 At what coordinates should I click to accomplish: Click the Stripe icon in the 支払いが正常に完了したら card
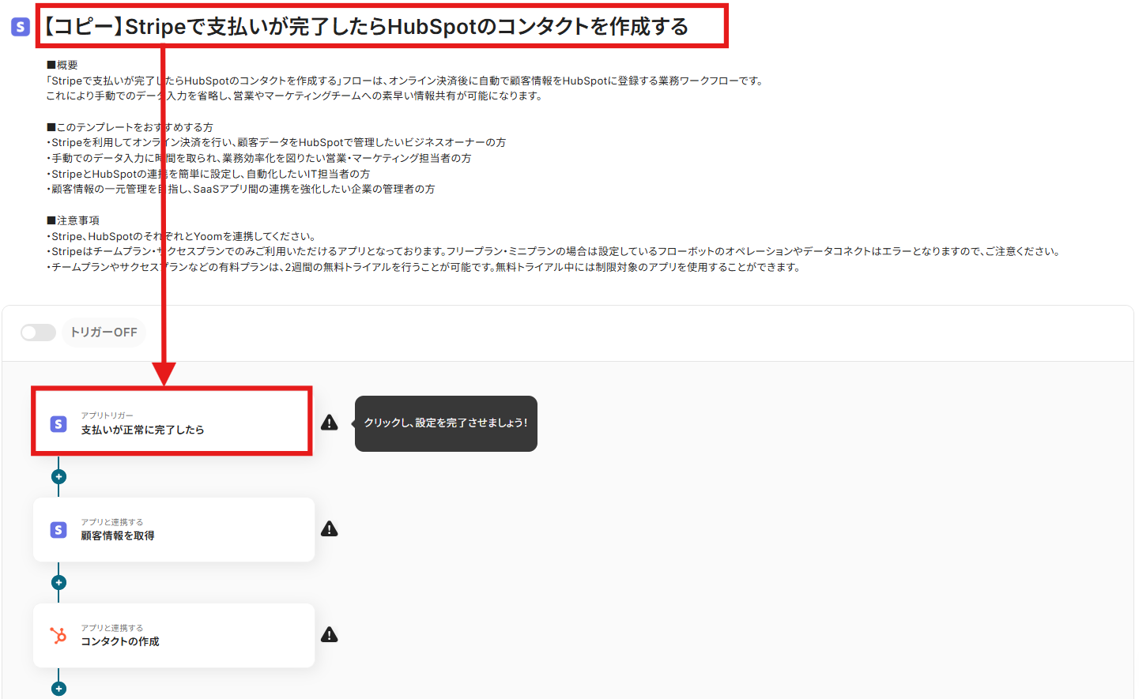58,424
